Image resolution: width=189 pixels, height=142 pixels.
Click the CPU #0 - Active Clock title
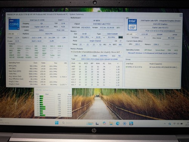[x=44, y=90]
